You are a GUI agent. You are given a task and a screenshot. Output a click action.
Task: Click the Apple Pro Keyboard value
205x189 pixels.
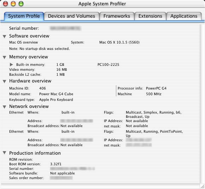click(x=56, y=100)
